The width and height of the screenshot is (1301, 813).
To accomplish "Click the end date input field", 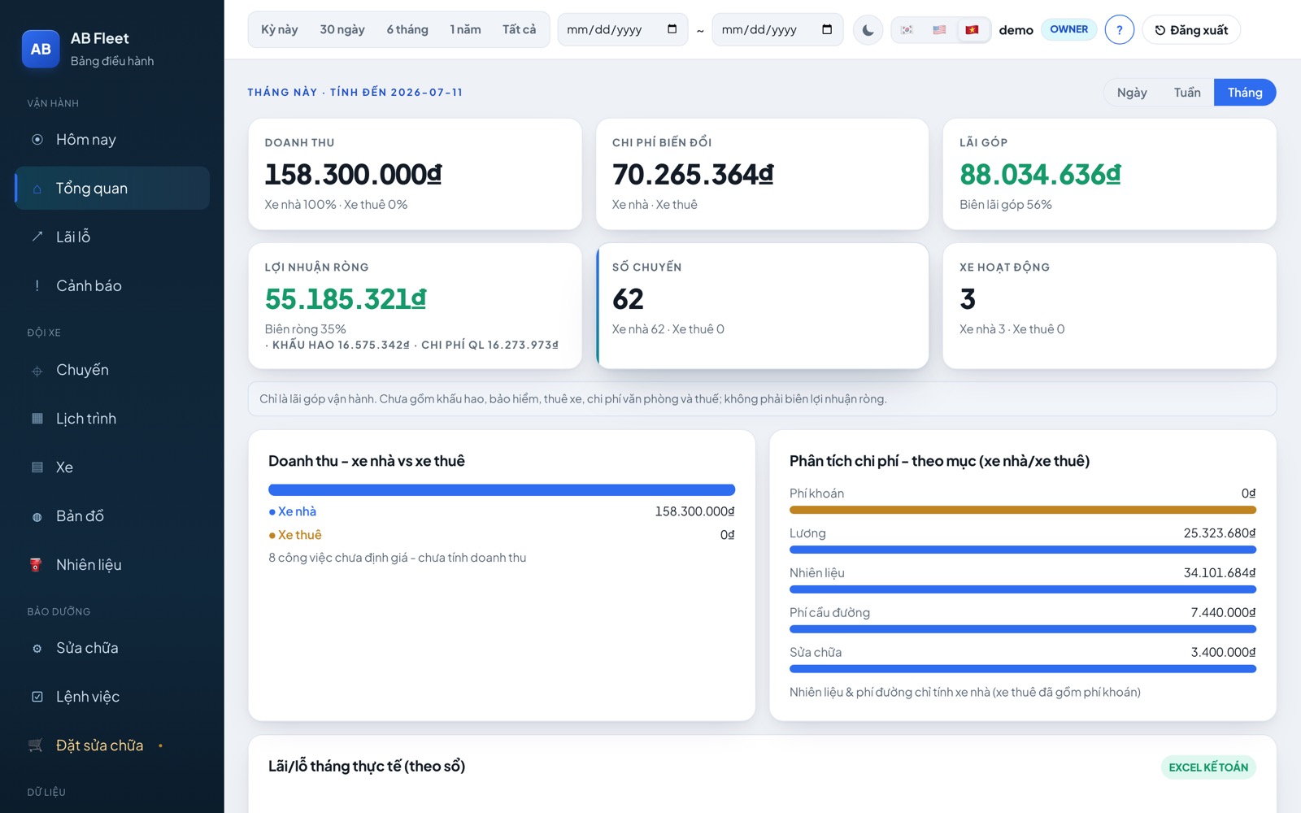I will tap(777, 30).
